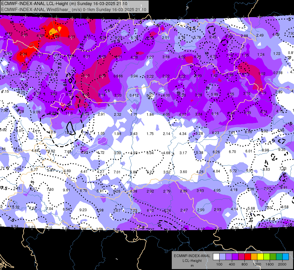This screenshot has height=270, width=294.
Task: Click the wind shear value 9.45
Action: [213, 37]
